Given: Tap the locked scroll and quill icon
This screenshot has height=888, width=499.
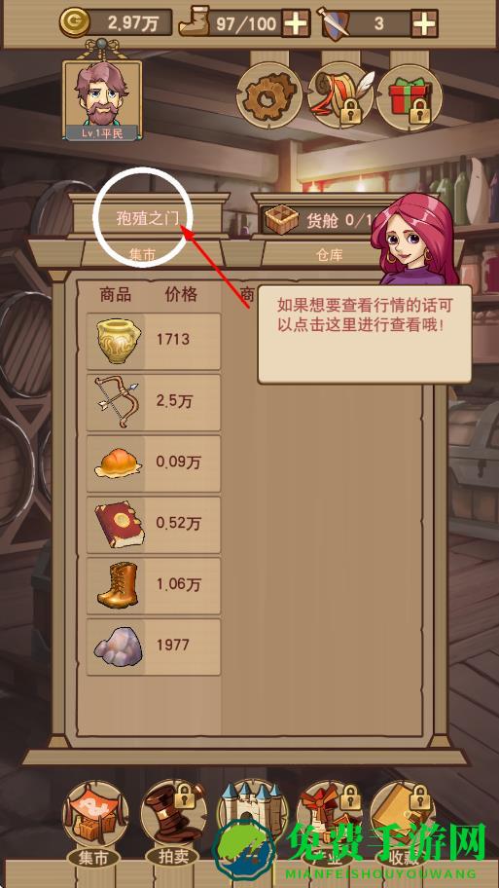Looking at the screenshot, I should pyautogui.click(x=340, y=96).
